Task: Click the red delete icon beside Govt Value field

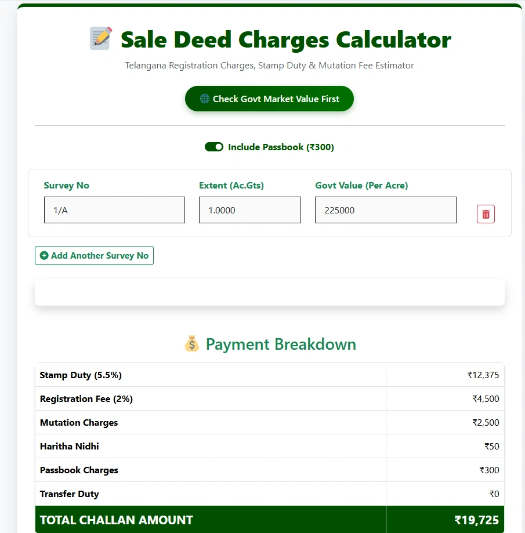Action: [x=486, y=213]
